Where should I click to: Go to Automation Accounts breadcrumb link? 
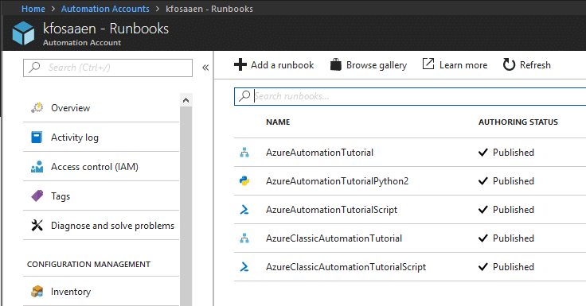[105, 9]
